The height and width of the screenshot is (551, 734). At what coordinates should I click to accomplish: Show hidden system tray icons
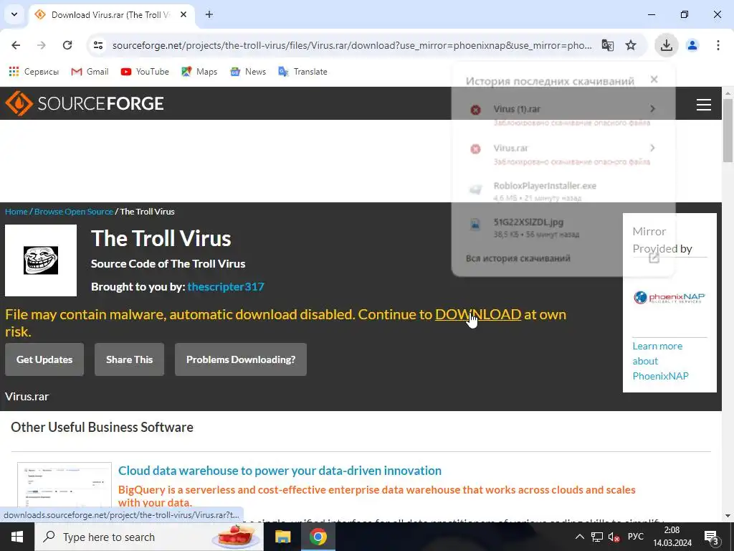[579, 537]
